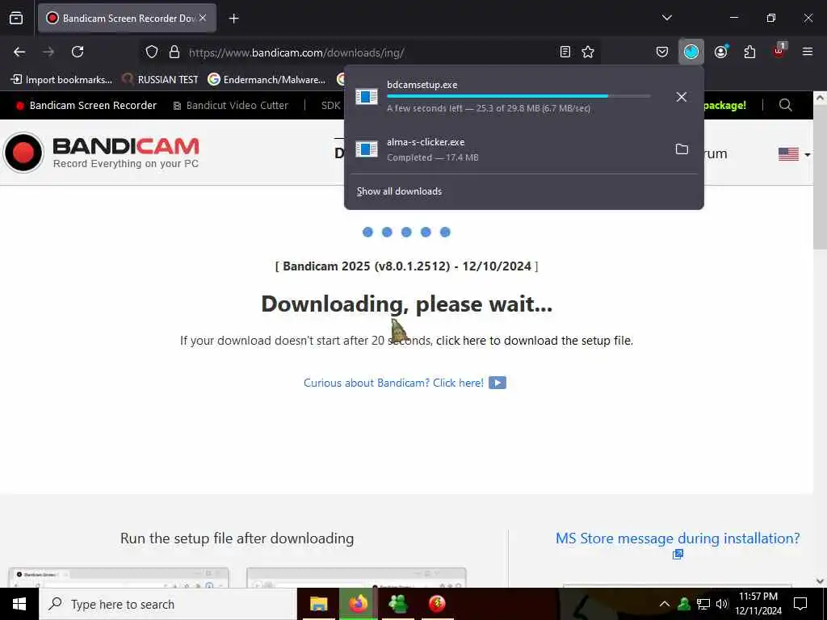Select the Bandicam Screen Recorder Download tab
This screenshot has height=620, width=827.
[127, 19]
